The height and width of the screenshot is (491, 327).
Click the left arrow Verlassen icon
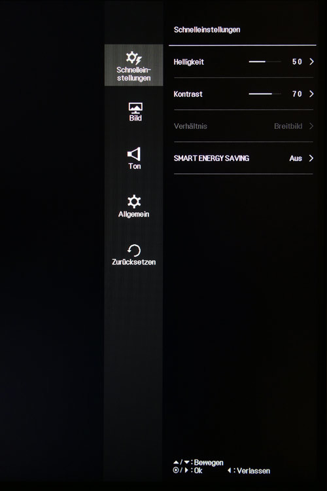pyautogui.click(x=230, y=470)
